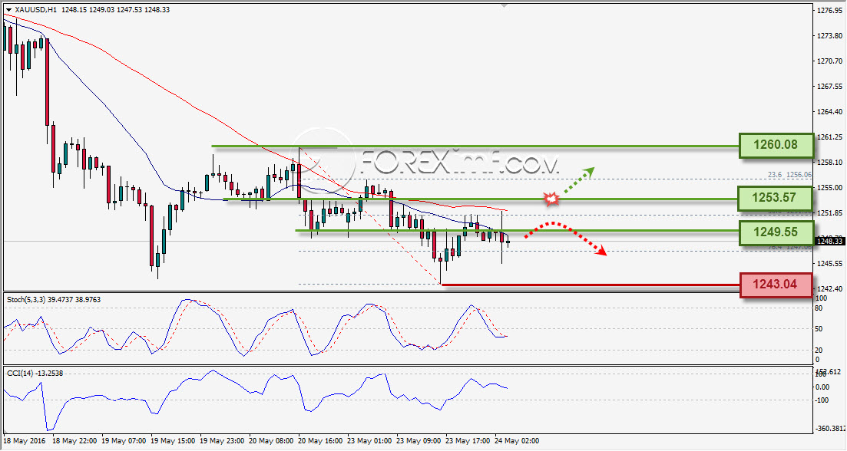
Task: Click the CCI scale value -100
Action: point(822,400)
